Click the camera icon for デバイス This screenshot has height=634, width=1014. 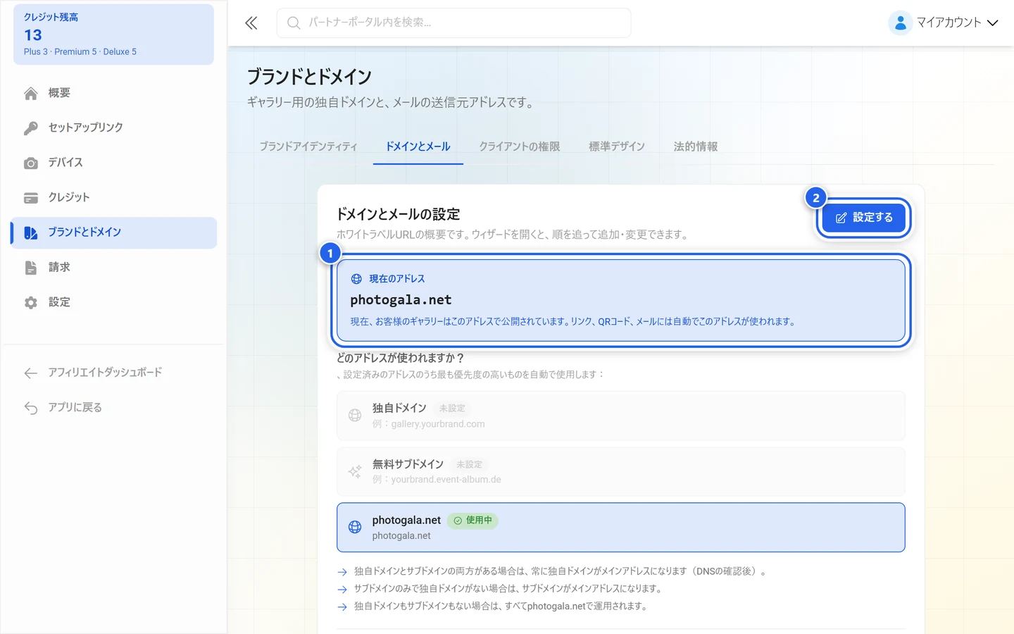(31, 163)
